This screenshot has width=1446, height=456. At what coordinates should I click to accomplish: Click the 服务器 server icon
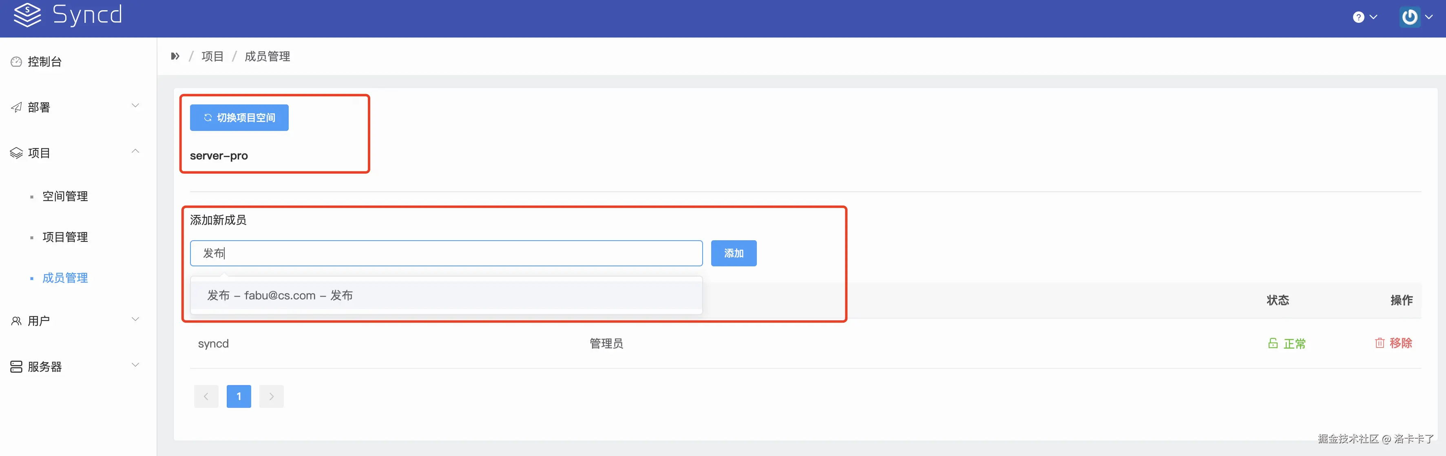16,367
